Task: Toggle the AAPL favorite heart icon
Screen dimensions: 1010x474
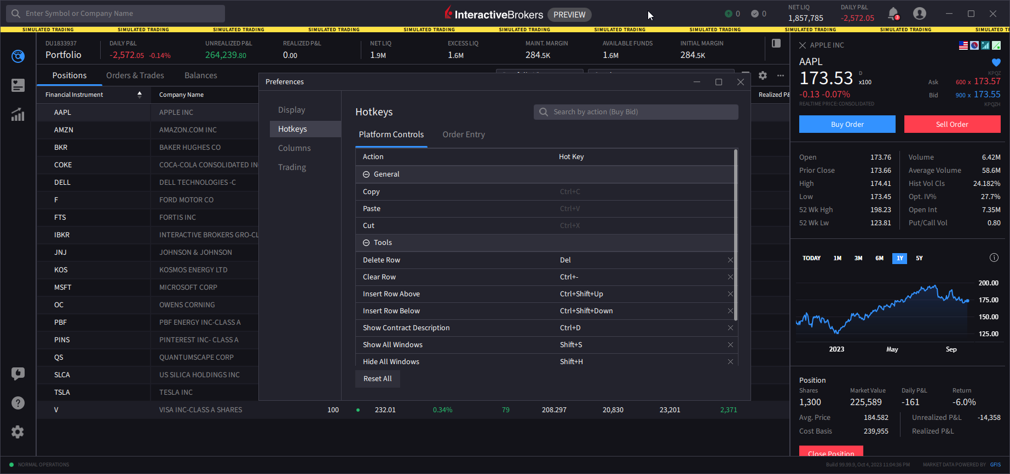Action: click(996, 62)
